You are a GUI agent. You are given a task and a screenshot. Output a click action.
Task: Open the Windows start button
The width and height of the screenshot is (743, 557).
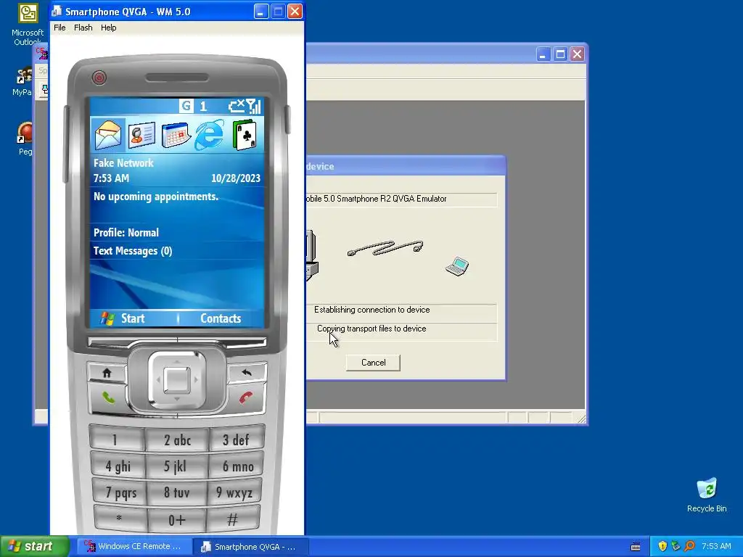(x=34, y=546)
